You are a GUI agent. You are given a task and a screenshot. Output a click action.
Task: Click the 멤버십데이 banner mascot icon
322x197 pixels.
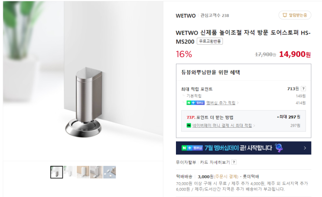click(x=279, y=148)
